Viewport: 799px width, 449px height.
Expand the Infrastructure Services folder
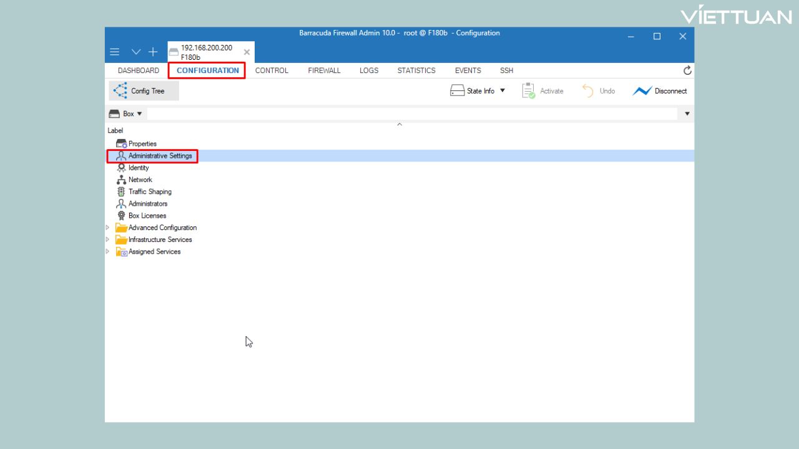pyautogui.click(x=108, y=239)
